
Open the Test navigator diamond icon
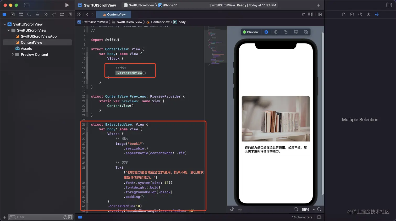[x=46, y=14]
